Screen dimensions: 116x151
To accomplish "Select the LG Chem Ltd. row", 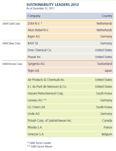I will [x=70, y=107].
